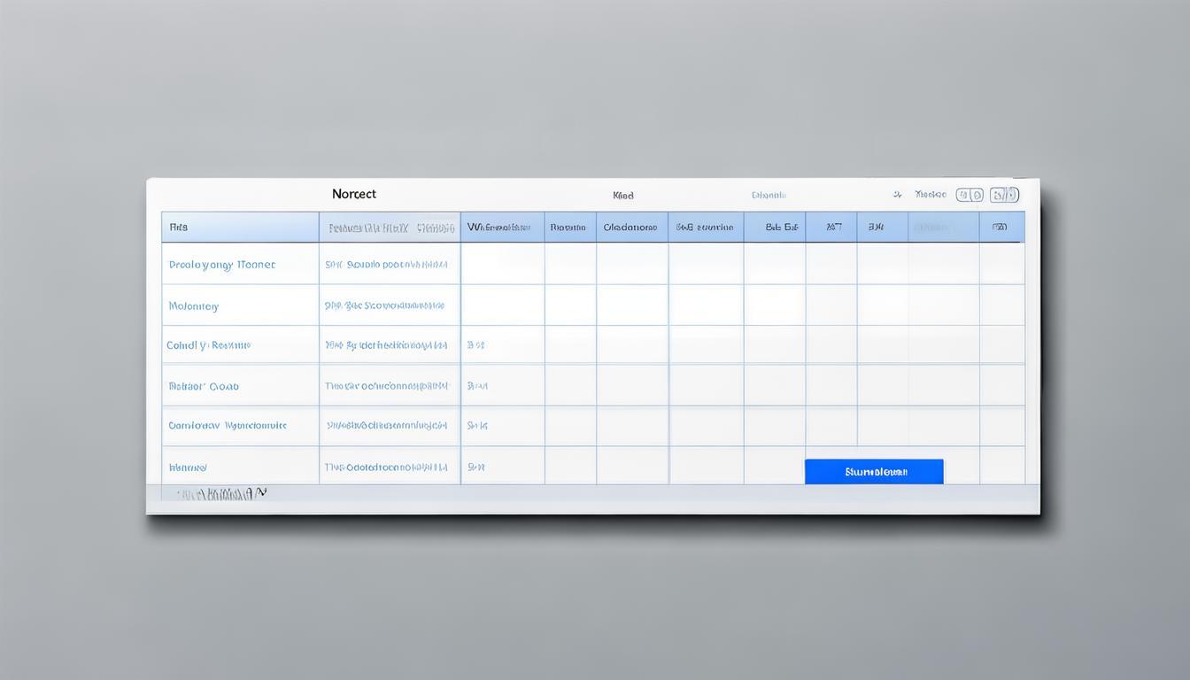Click the blue button at the table bottom
The image size is (1190, 680).
point(874,472)
